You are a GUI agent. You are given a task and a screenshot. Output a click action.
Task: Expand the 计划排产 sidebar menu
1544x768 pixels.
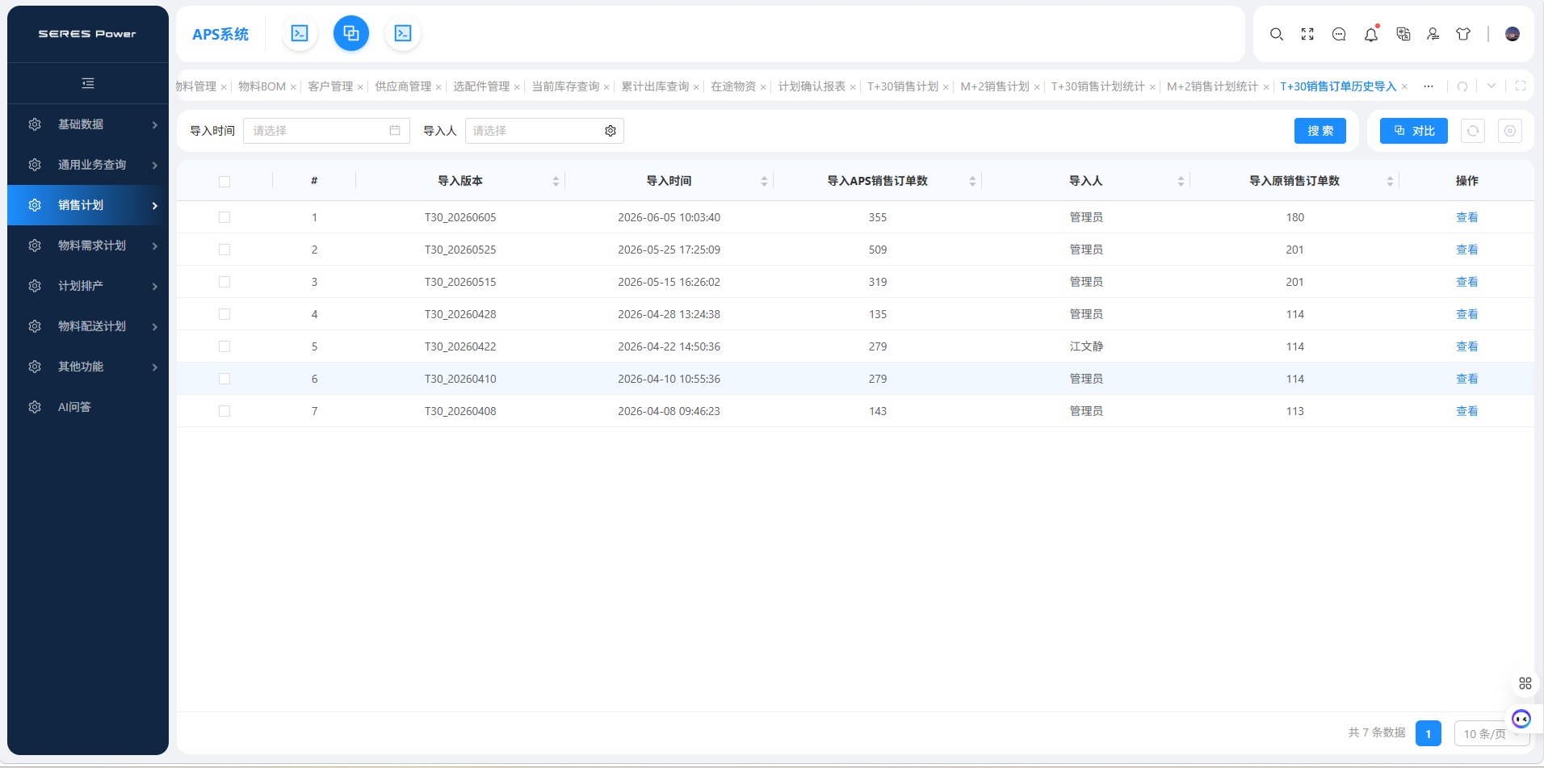(x=88, y=286)
